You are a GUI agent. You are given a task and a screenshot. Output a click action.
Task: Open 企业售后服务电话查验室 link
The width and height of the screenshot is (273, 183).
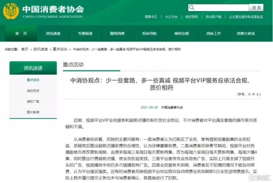(x=246, y=17)
